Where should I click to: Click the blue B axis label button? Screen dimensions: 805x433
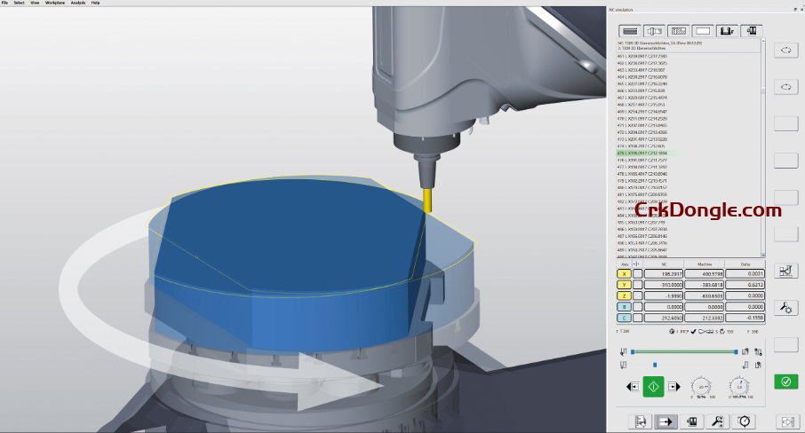click(x=623, y=306)
